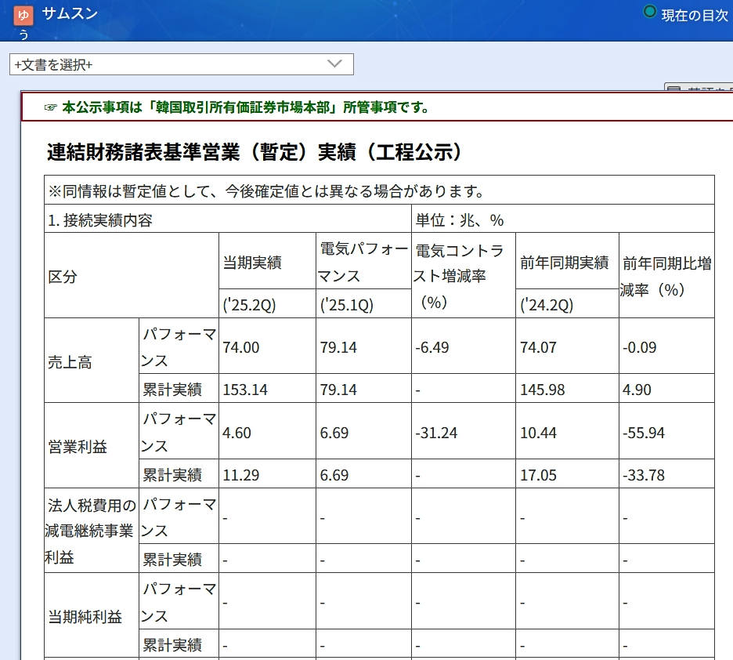
Task: Click the -55.94 year-over-year cell
Action: coord(641,433)
